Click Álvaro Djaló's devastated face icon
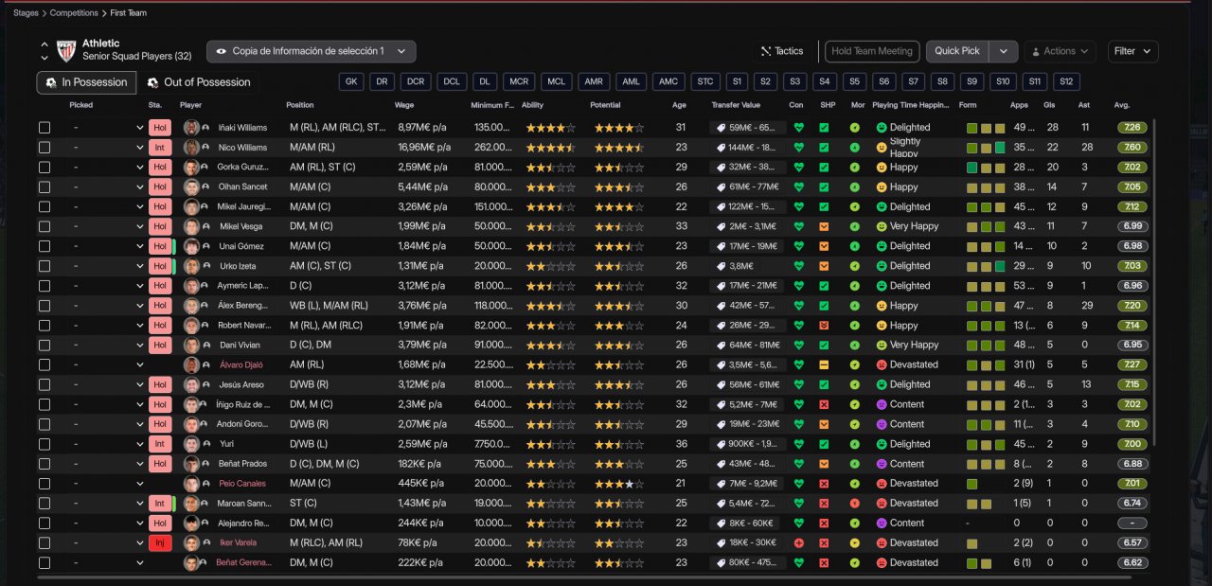Viewport: 1212px width, 586px height. [882, 365]
